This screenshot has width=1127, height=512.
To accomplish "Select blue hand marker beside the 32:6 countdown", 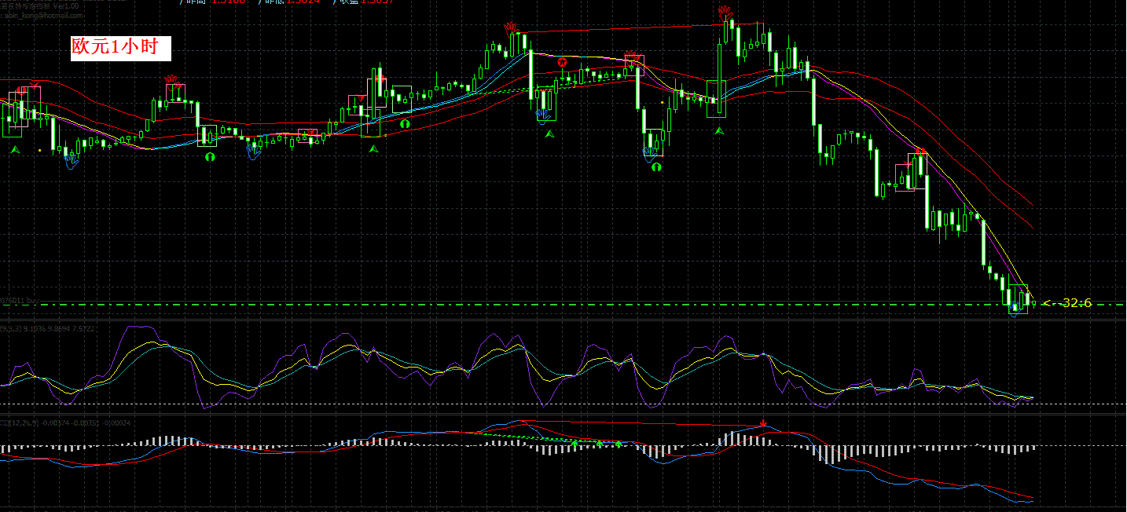I will coord(1015,309).
